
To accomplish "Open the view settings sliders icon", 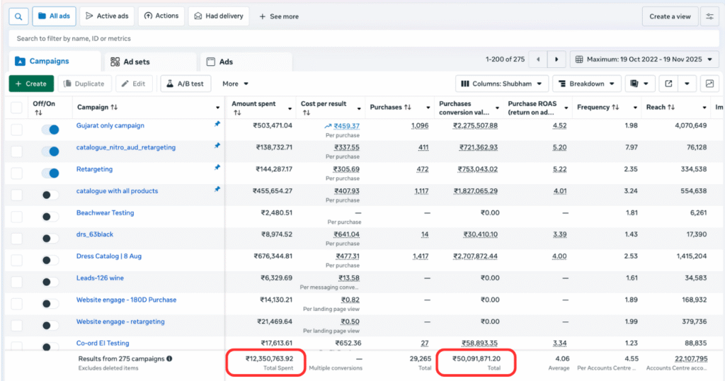I will (x=708, y=16).
